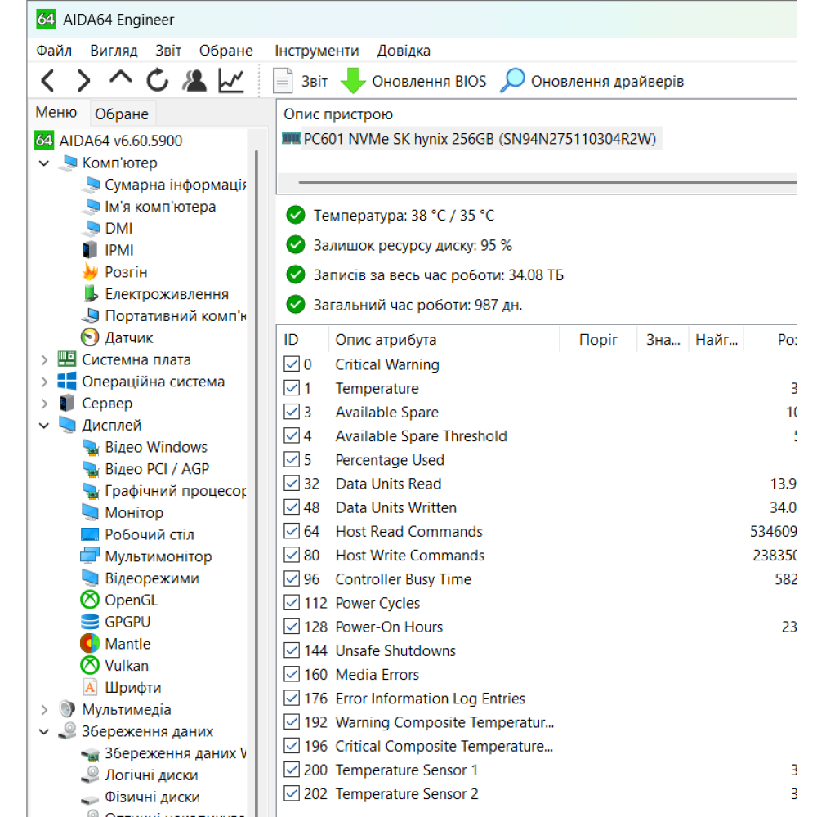
Task: Click the Back navigation arrow in toolbar
Action: click(48, 81)
